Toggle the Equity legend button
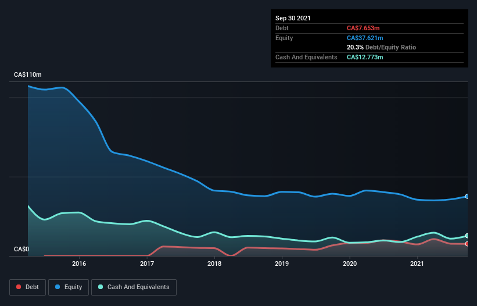This screenshot has height=306, width=477. 69,287
